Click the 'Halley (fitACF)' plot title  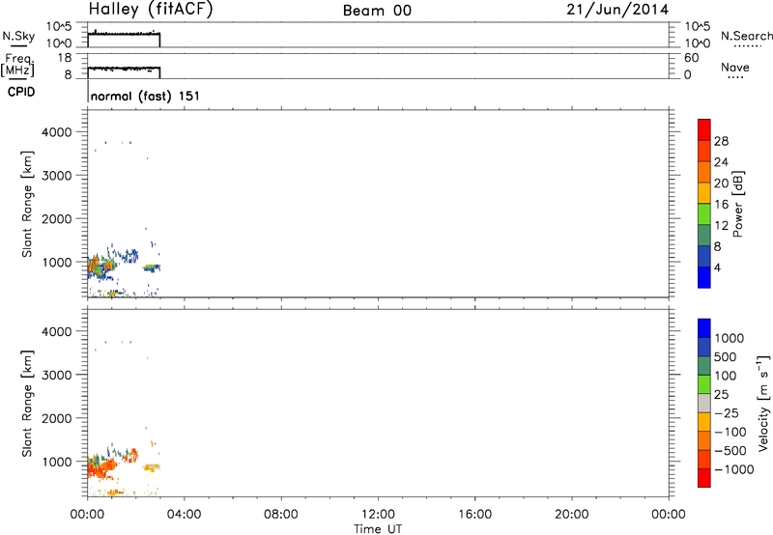click(x=151, y=10)
